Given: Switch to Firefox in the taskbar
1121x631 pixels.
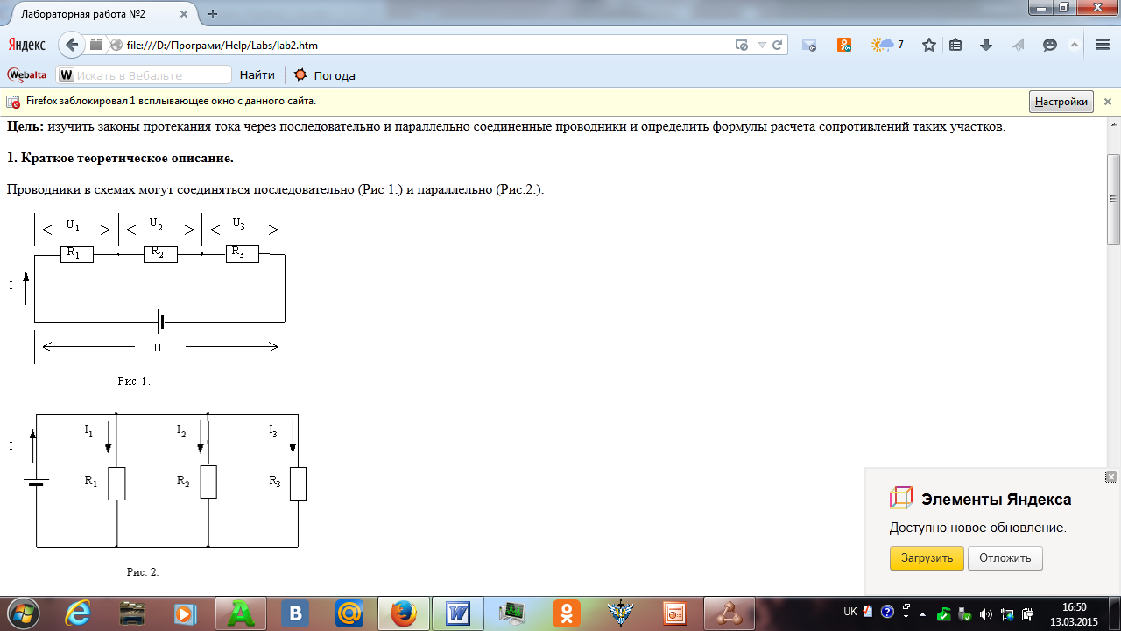Looking at the screenshot, I should (x=404, y=613).
